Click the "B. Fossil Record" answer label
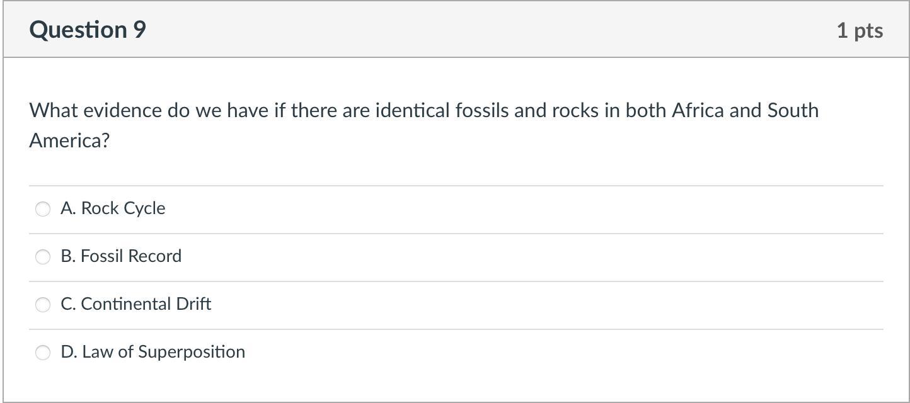The height and width of the screenshot is (403, 910). coord(121,256)
